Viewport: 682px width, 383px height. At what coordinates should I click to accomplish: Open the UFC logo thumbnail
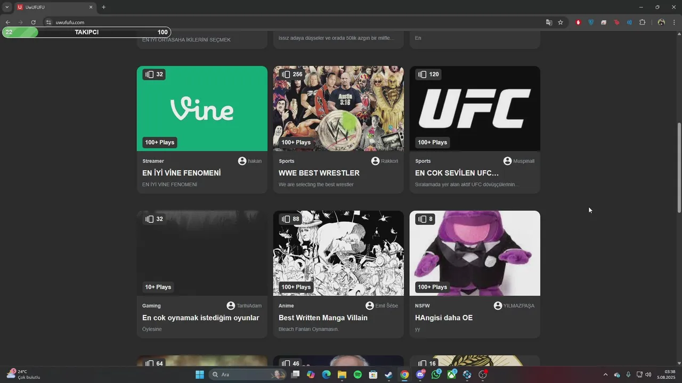[x=475, y=109]
